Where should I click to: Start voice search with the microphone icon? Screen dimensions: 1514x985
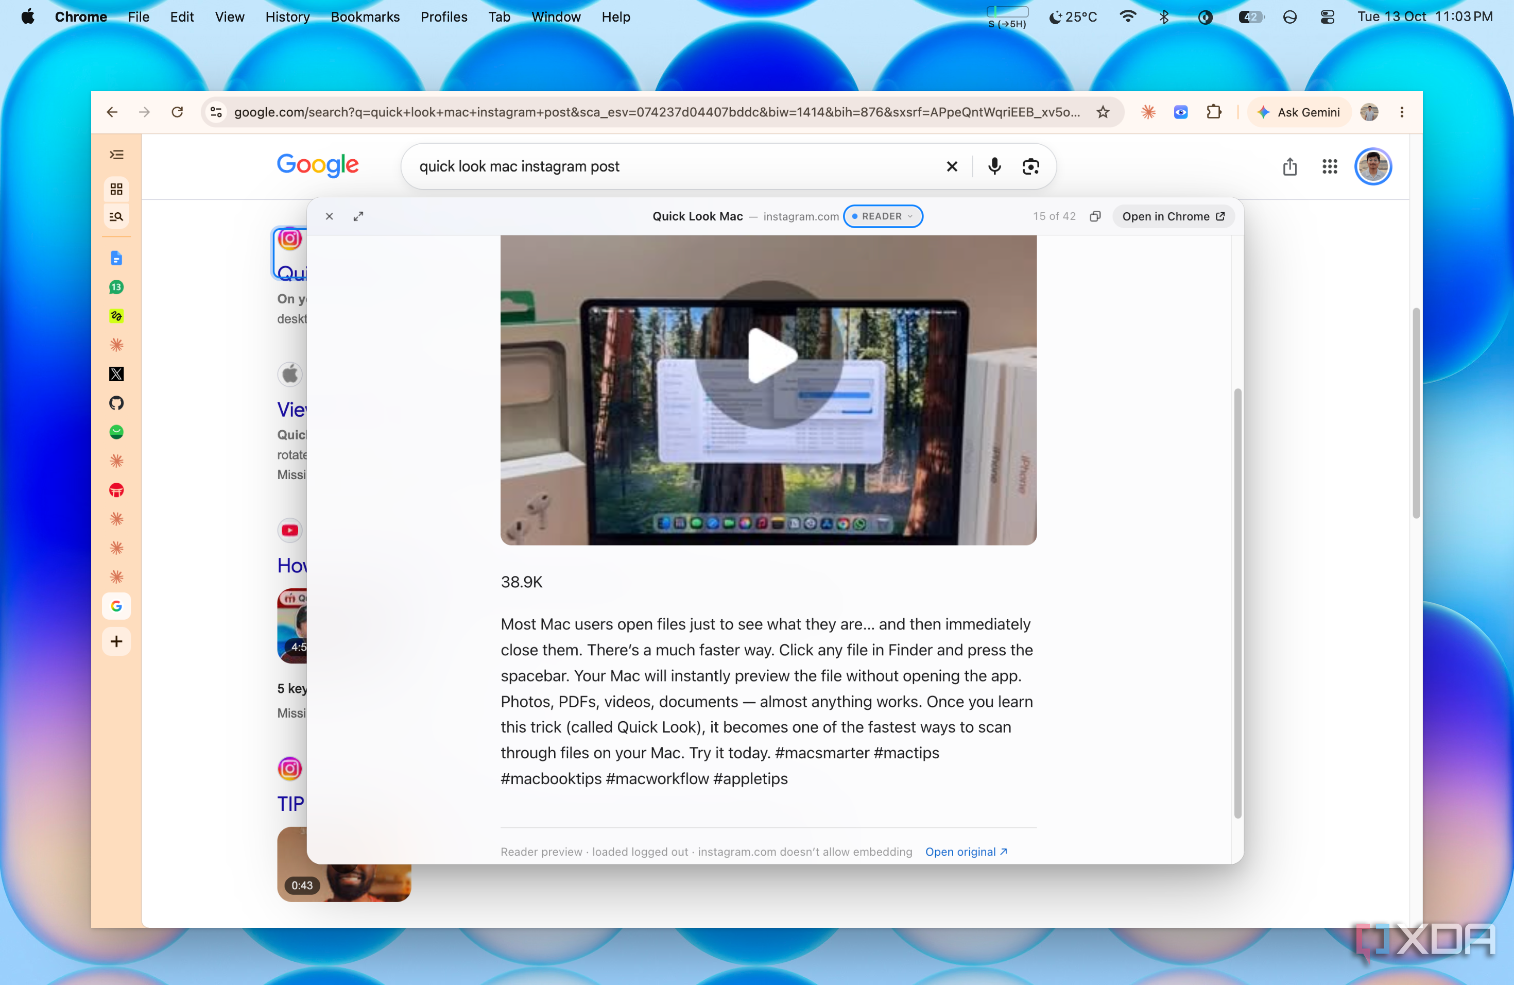tap(994, 166)
